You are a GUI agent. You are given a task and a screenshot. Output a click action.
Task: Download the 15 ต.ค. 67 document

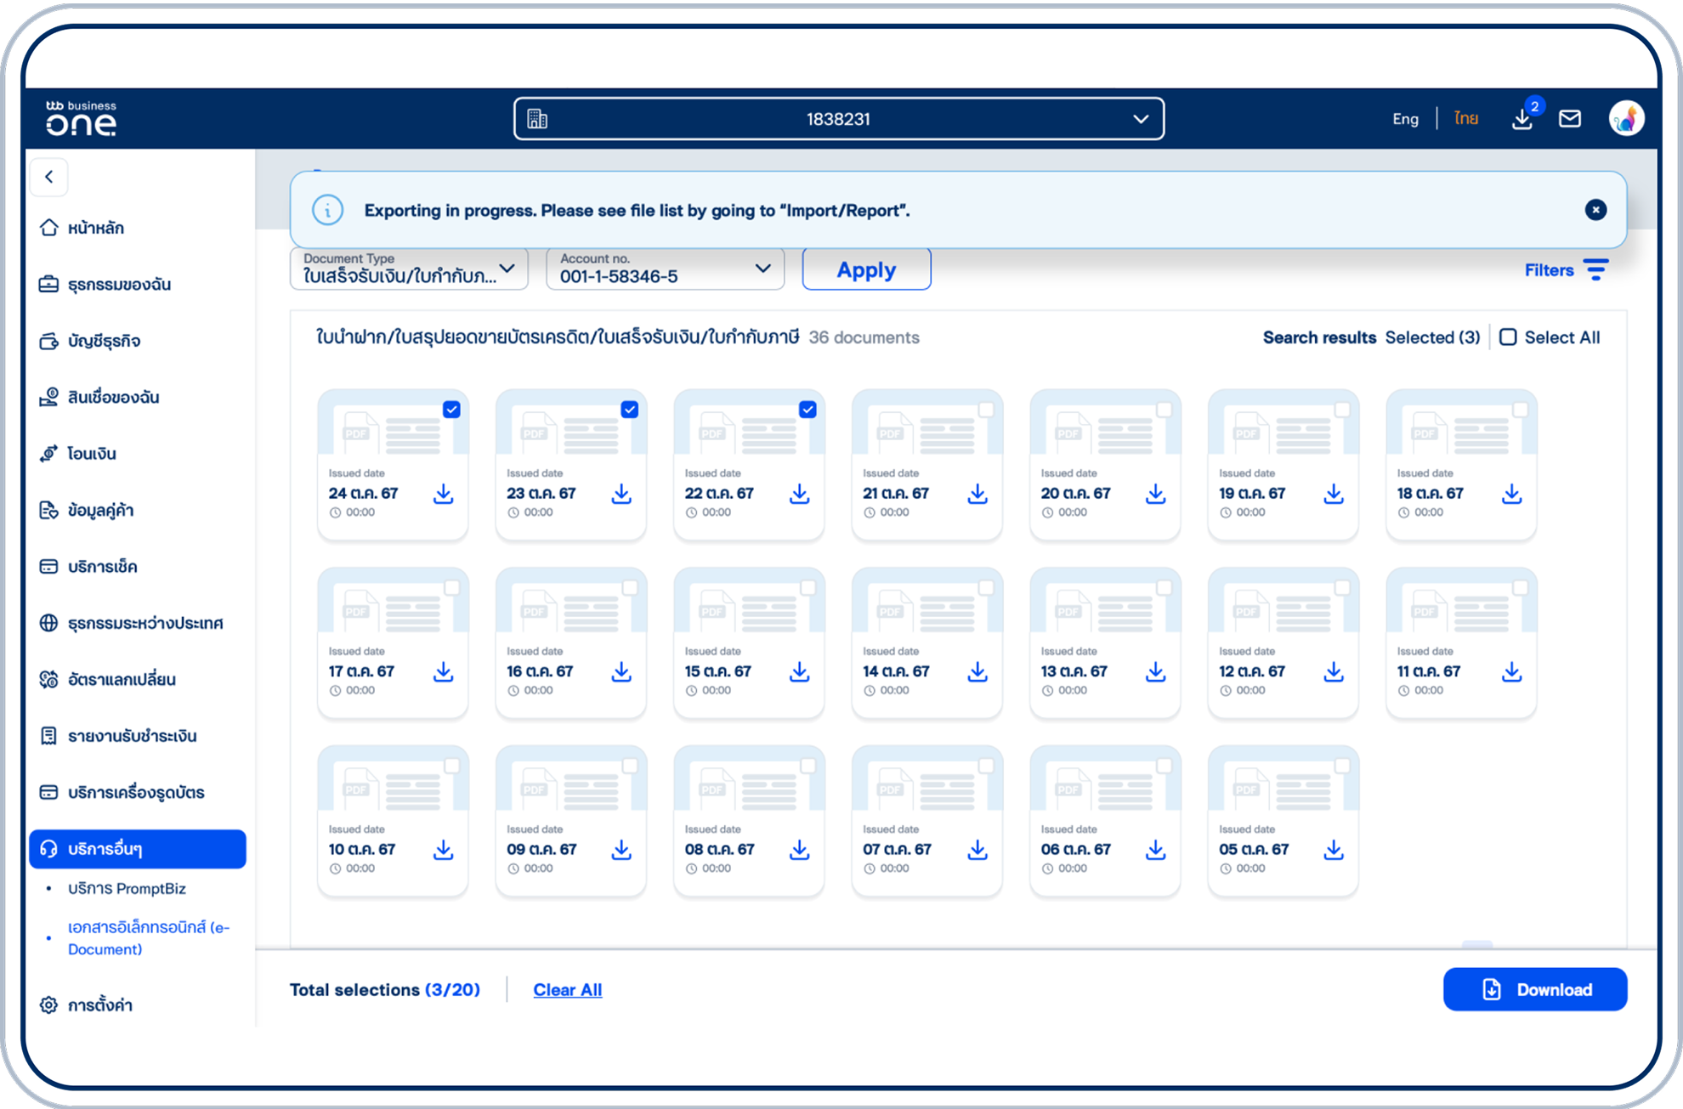coord(799,672)
